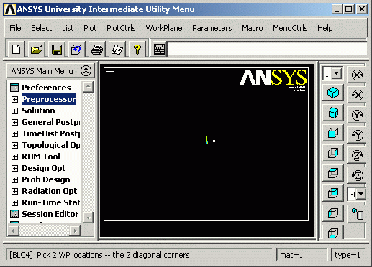Click the Session Editor icon

coord(14,214)
